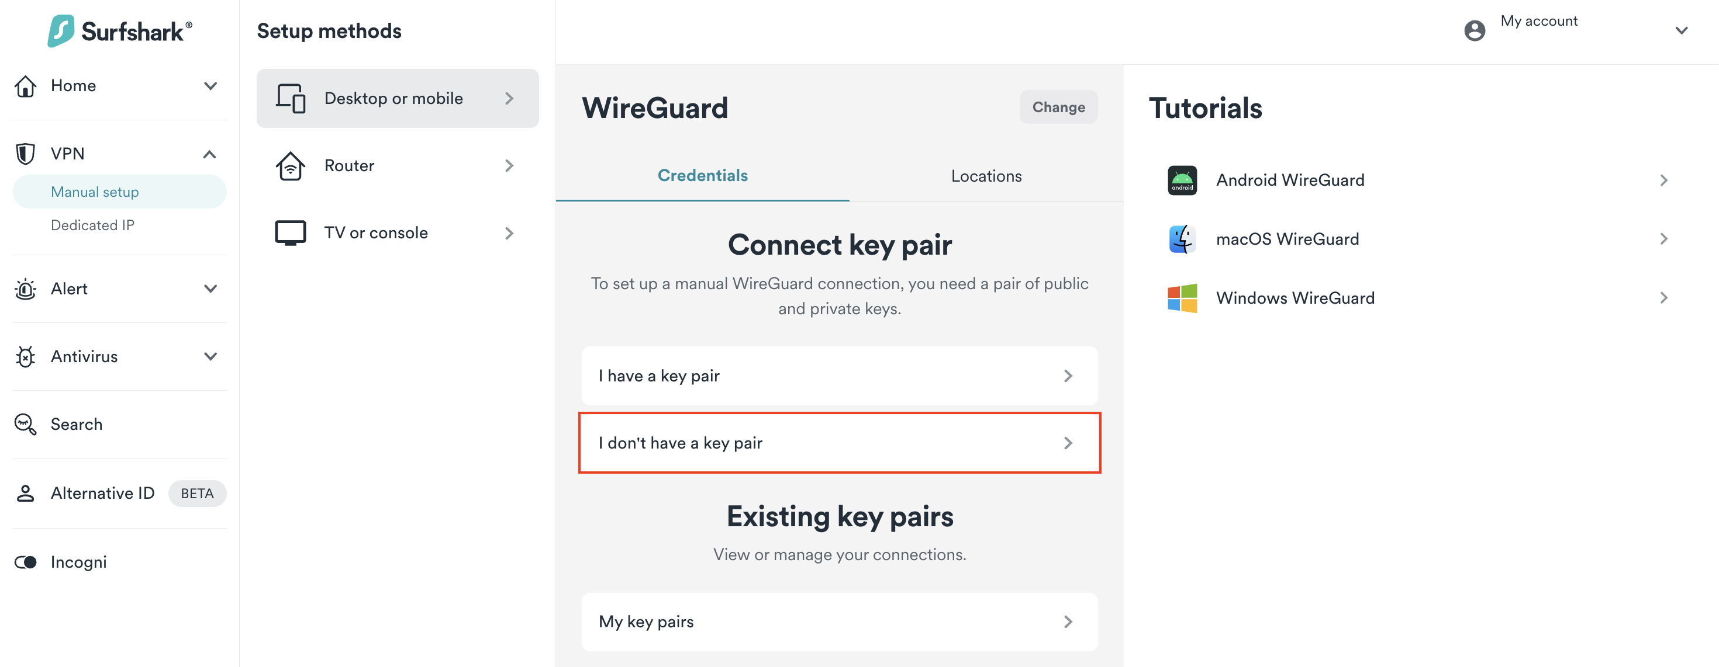Choose "I don't have a key pair"

[x=839, y=443]
